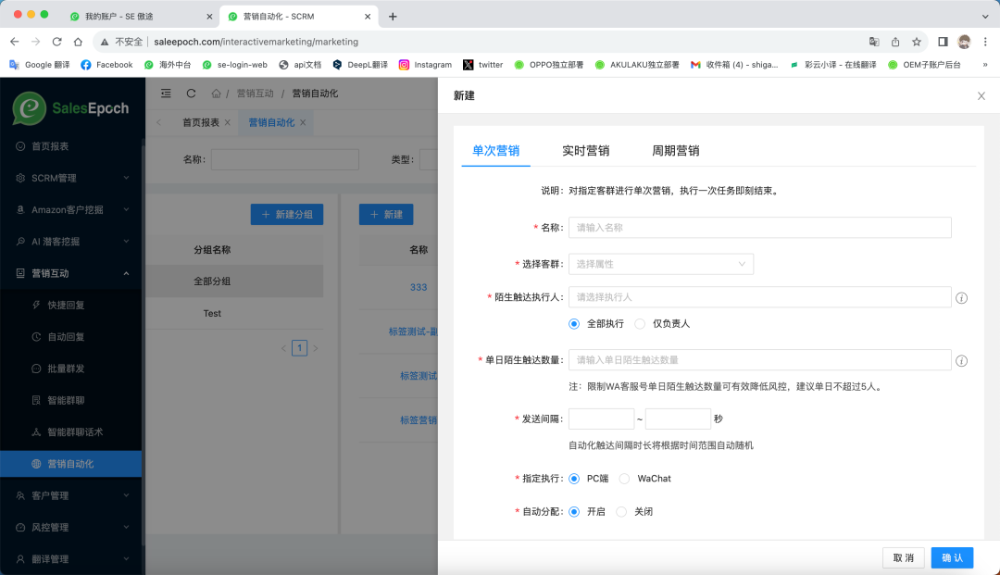The height and width of the screenshot is (575, 1000).
Task: Toggle browser side panel icon
Action: [x=943, y=42]
